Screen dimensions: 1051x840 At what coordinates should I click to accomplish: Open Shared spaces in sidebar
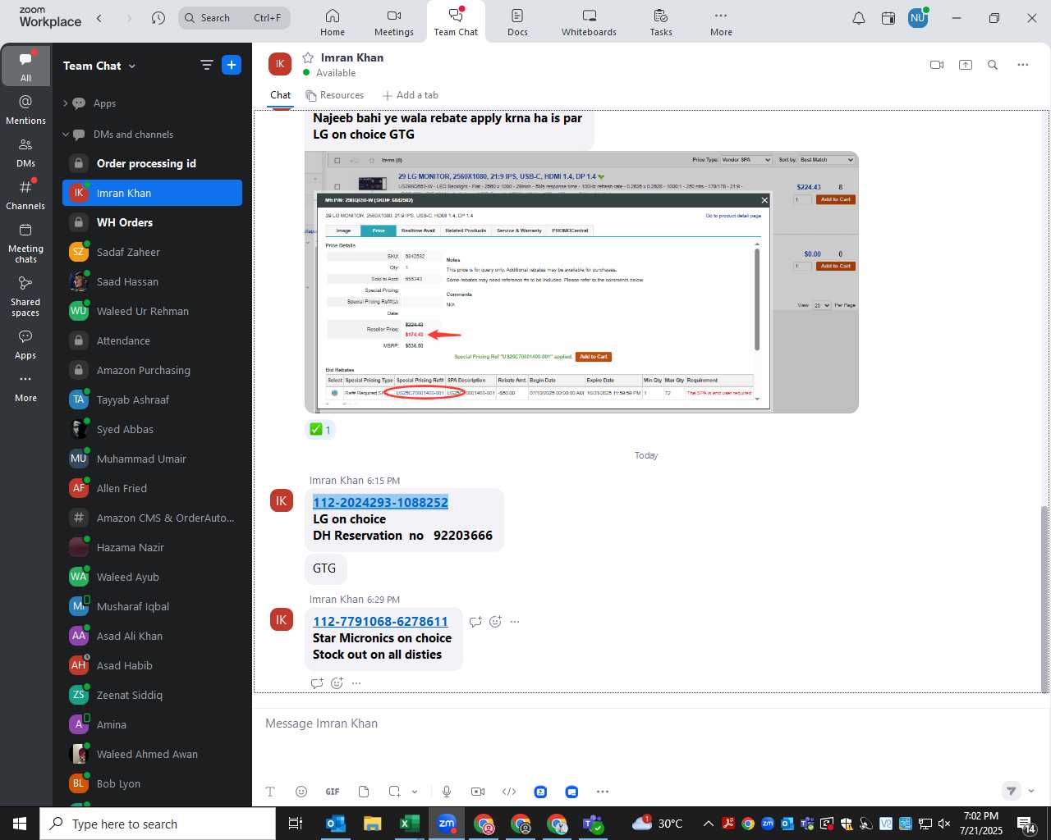pyautogui.click(x=25, y=295)
